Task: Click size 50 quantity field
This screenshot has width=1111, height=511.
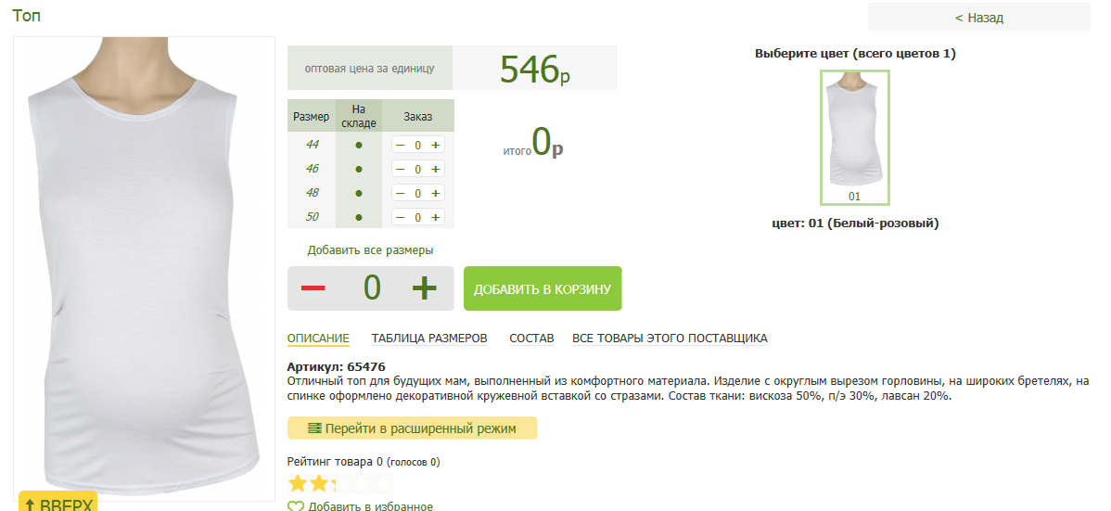Action: click(x=418, y=217)
